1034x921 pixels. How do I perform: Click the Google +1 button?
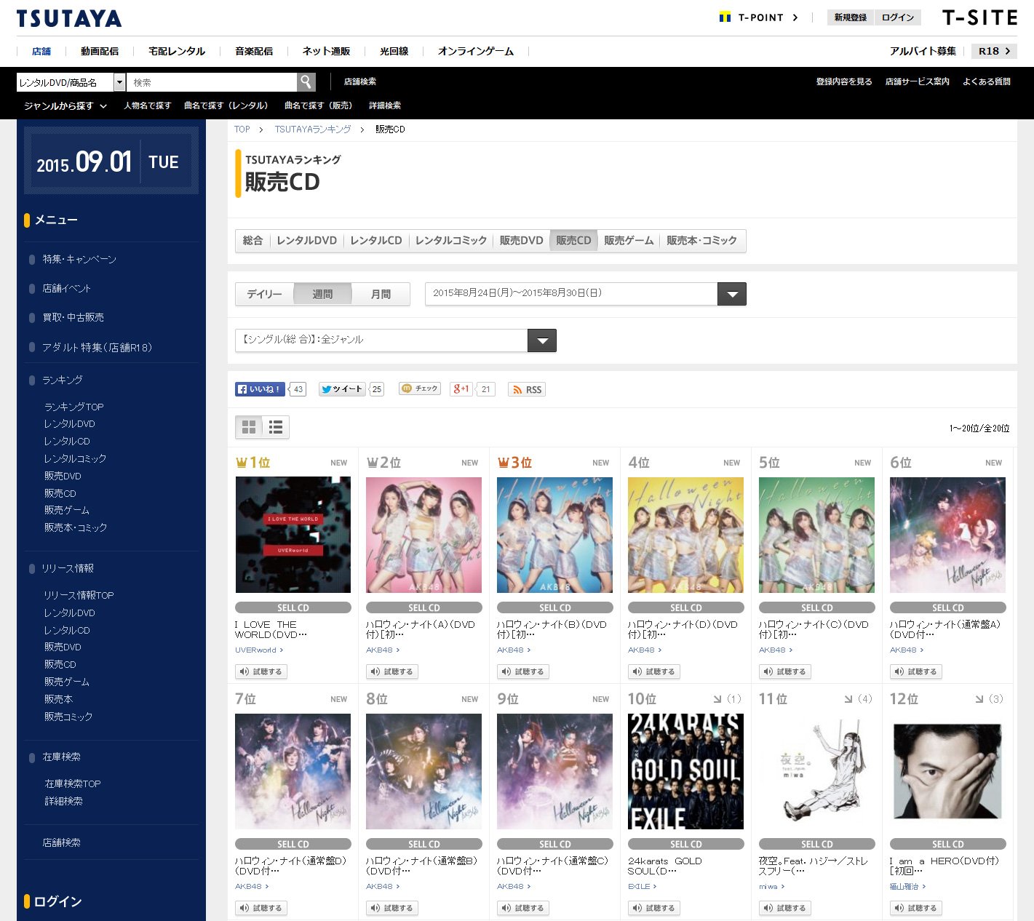coord(461,389)
